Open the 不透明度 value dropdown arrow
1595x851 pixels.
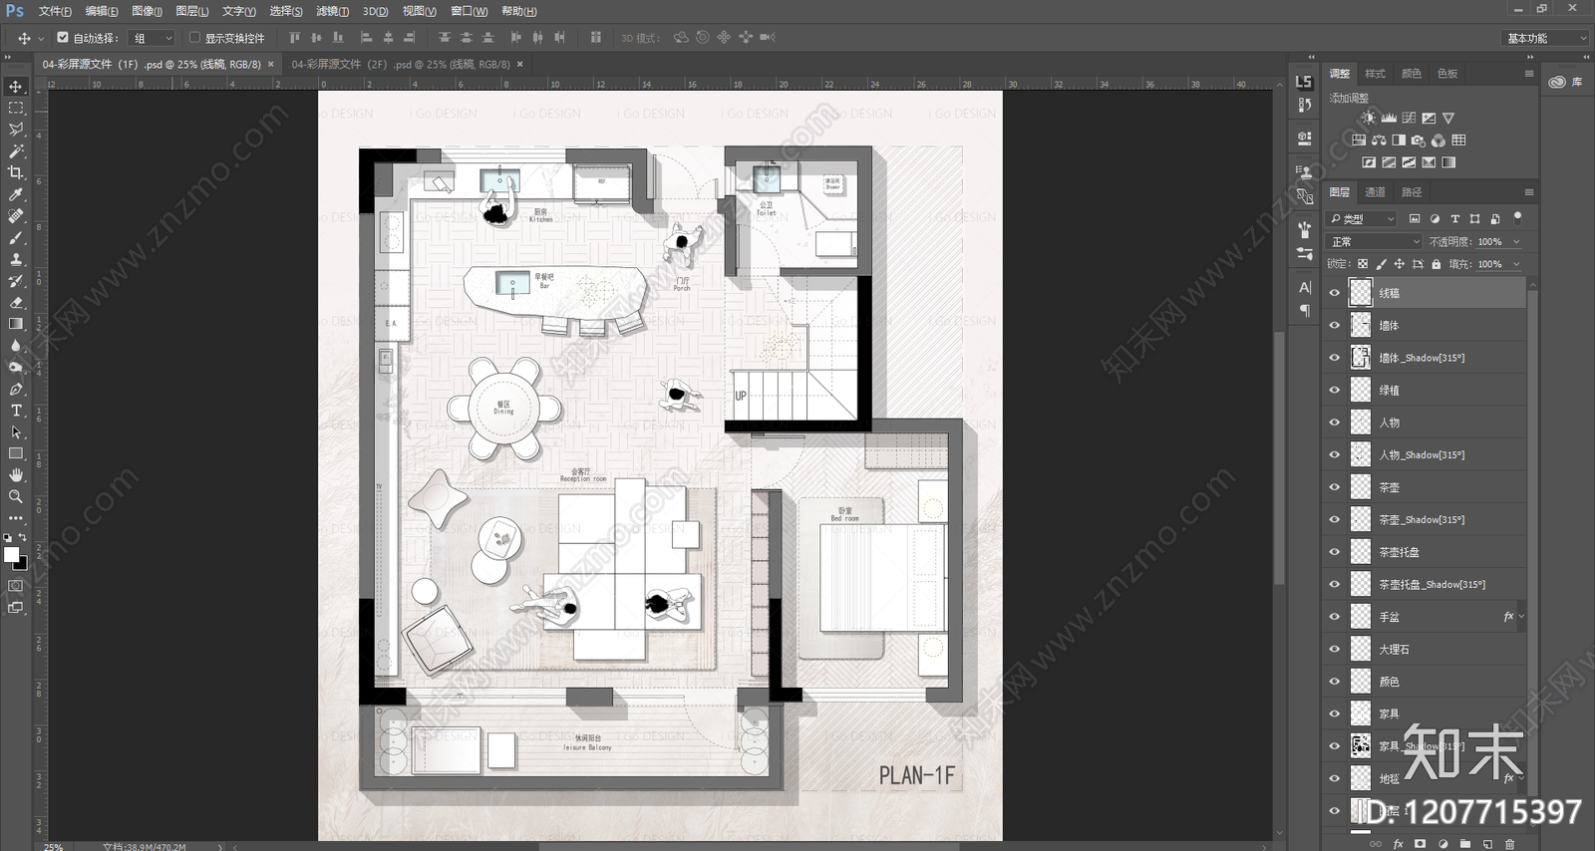(1516, 241)
